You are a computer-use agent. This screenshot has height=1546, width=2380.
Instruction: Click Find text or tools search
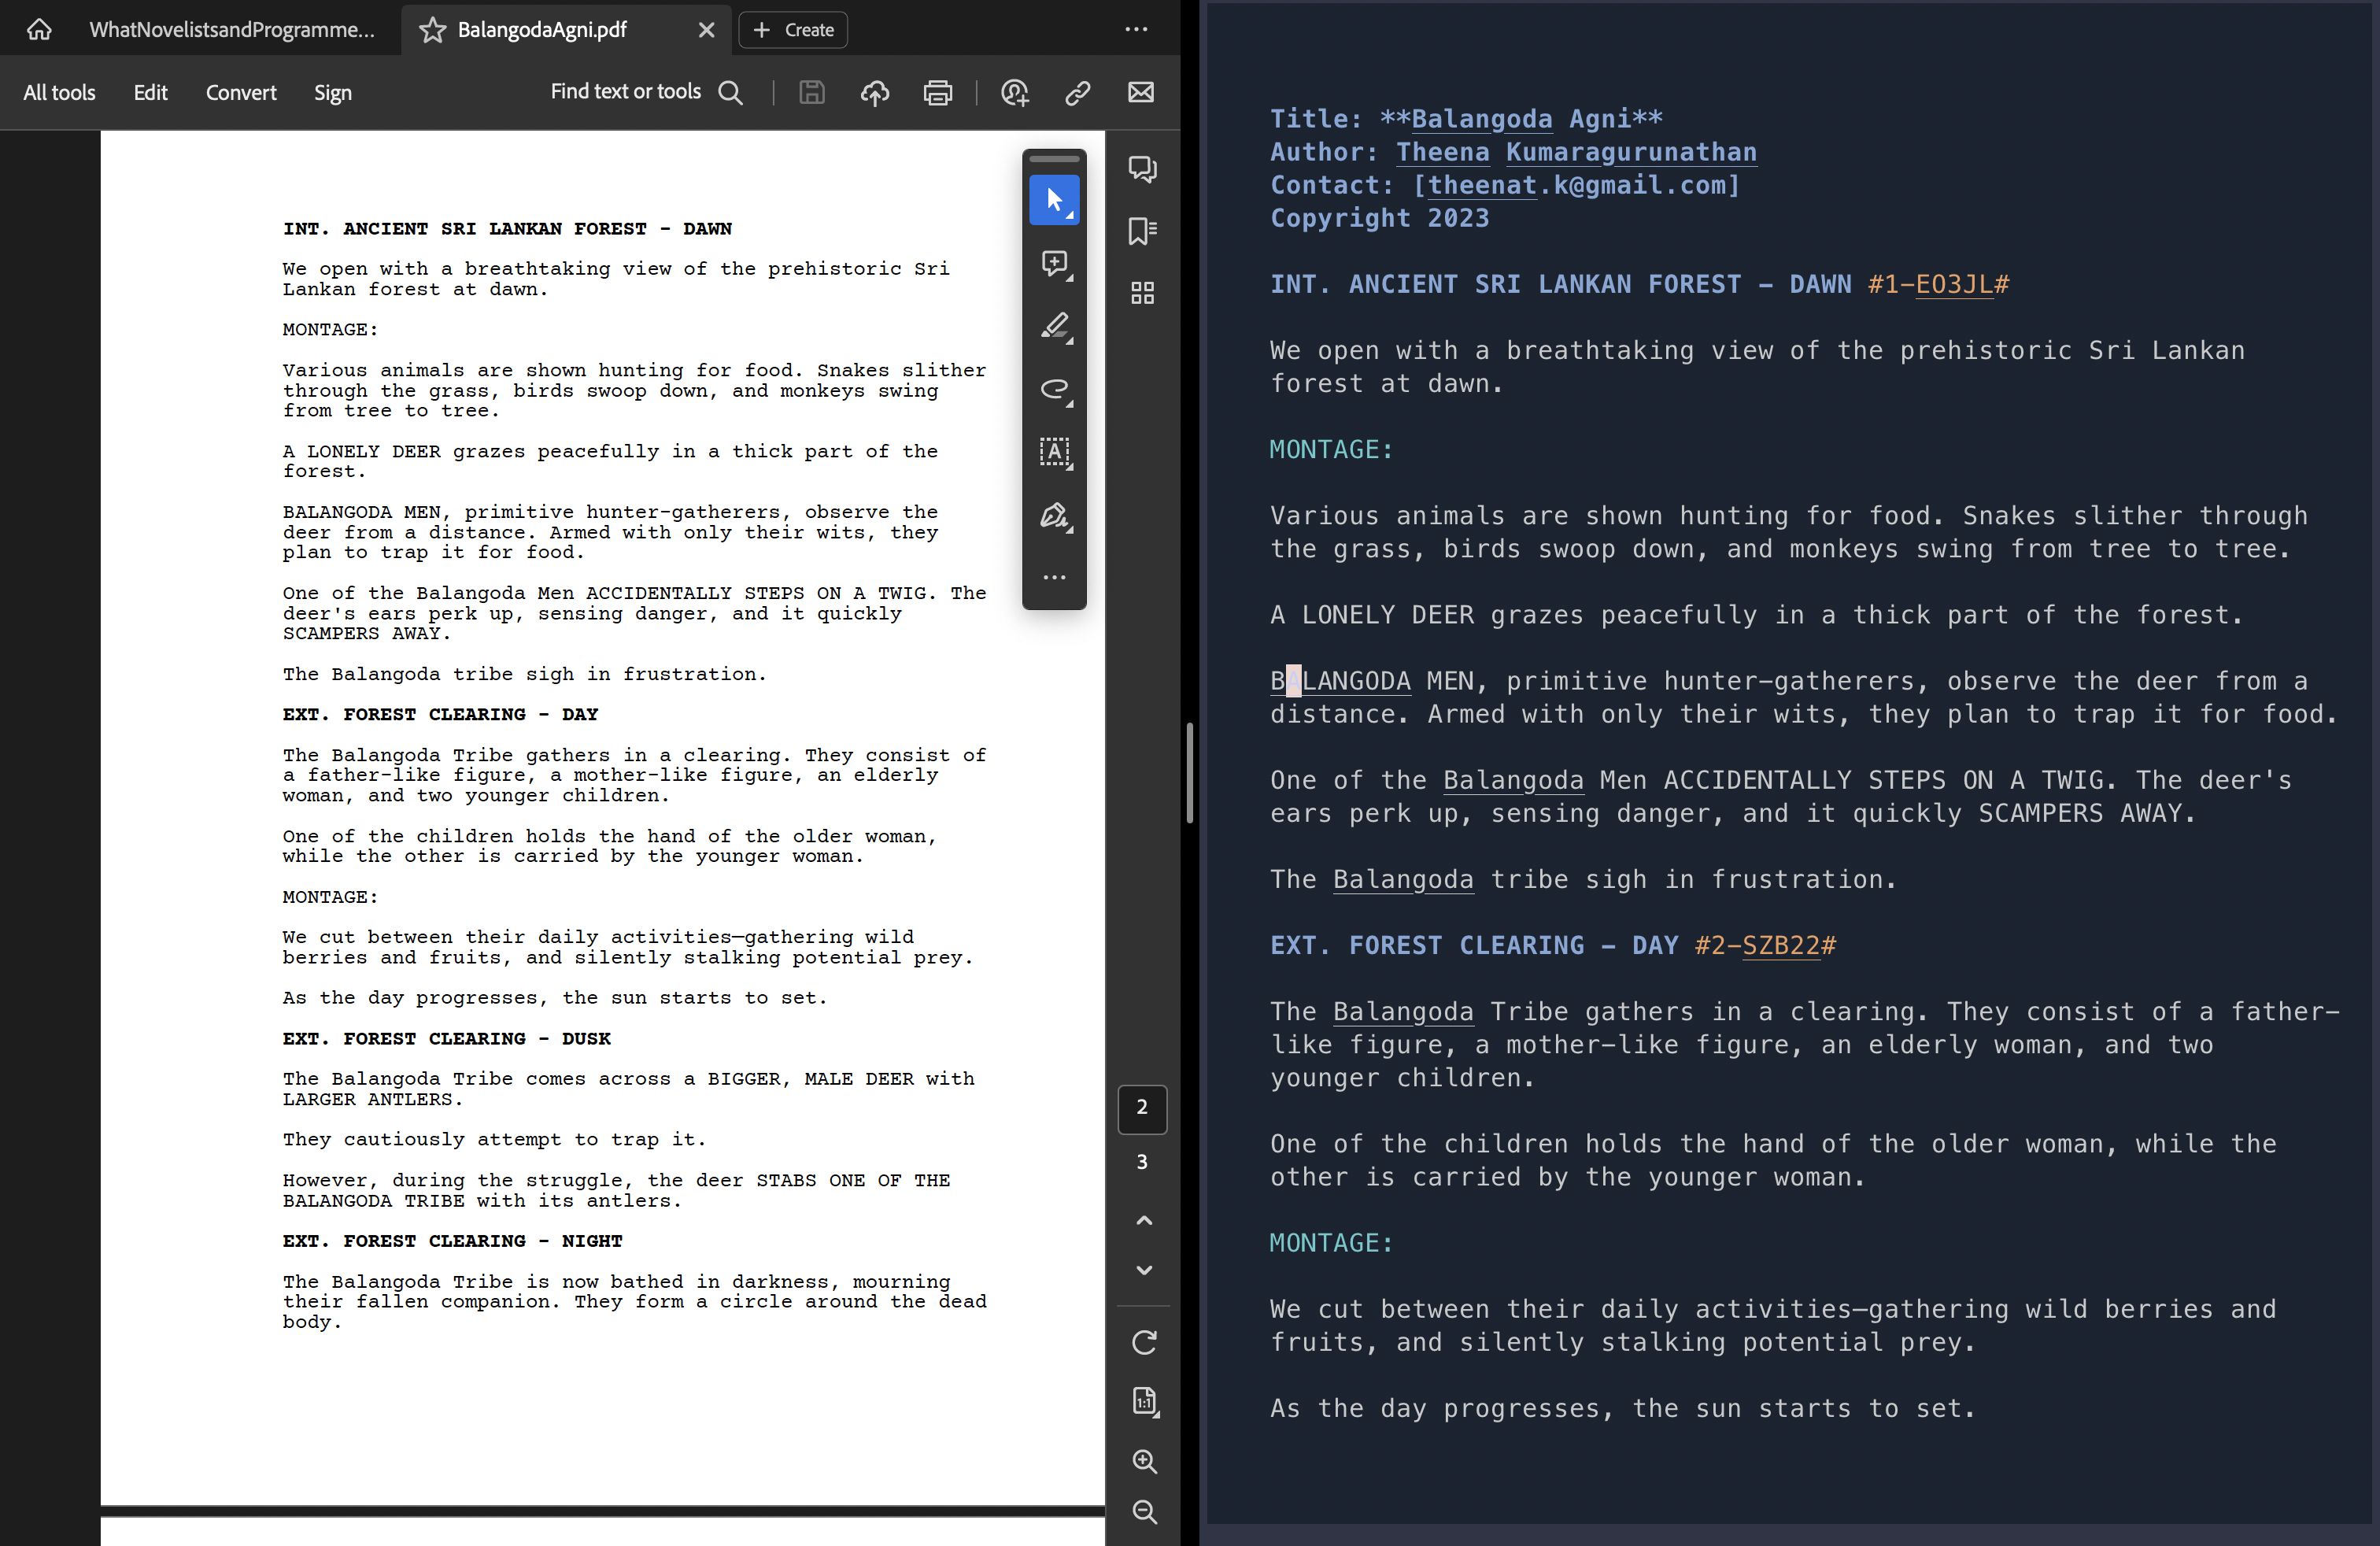point(646,93)
